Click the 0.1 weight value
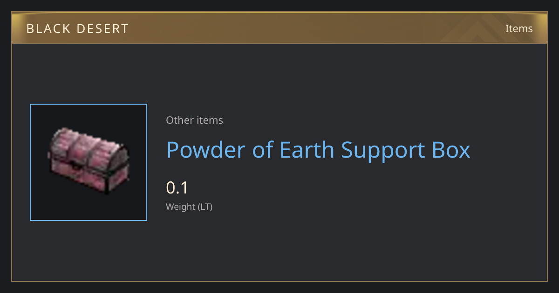Screen dimensions: 559x293 pos(177,187)
